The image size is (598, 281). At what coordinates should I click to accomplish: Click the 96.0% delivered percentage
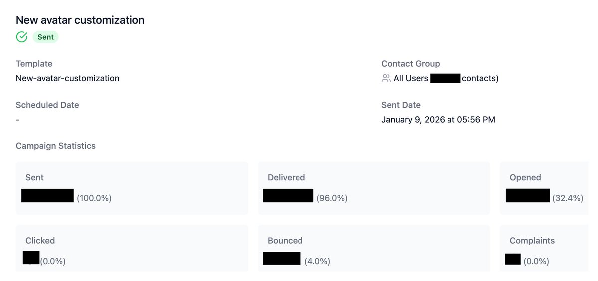(x=332, y=198)
